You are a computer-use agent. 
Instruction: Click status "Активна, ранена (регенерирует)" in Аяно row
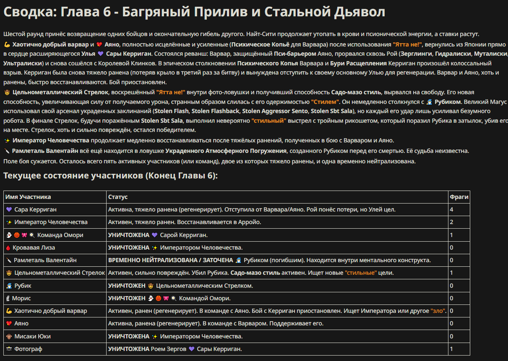pyautogui.click(x=155, y=324)
